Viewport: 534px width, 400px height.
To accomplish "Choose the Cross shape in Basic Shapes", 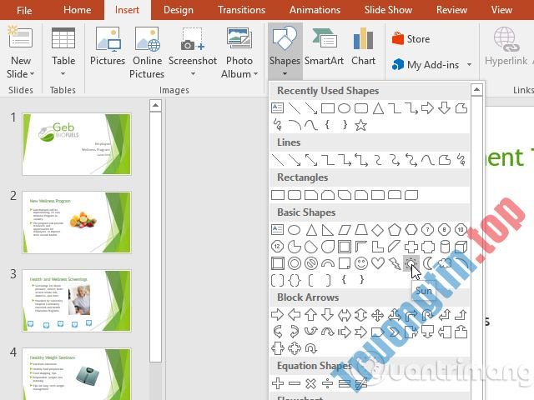I will (411, 247).
